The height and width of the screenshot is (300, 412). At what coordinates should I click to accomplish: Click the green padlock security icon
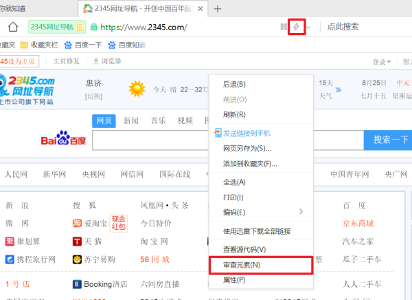93,27
